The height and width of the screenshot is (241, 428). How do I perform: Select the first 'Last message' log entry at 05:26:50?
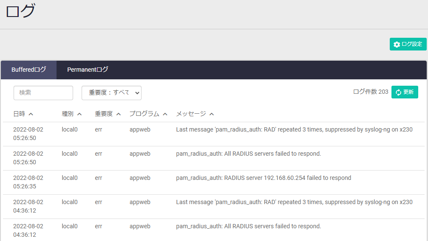point(294,130)
